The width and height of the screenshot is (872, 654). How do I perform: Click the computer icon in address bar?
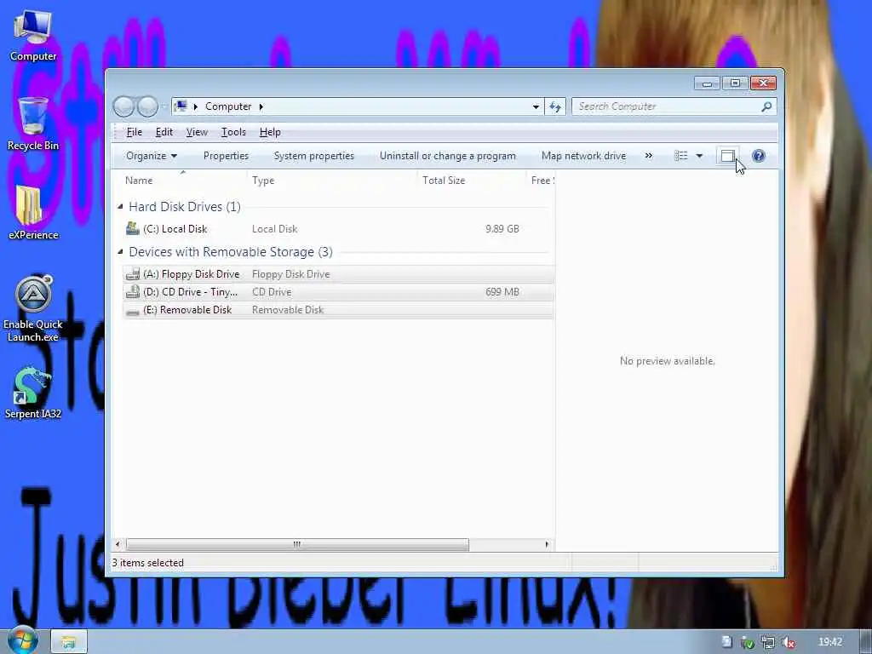coord(181,106)
